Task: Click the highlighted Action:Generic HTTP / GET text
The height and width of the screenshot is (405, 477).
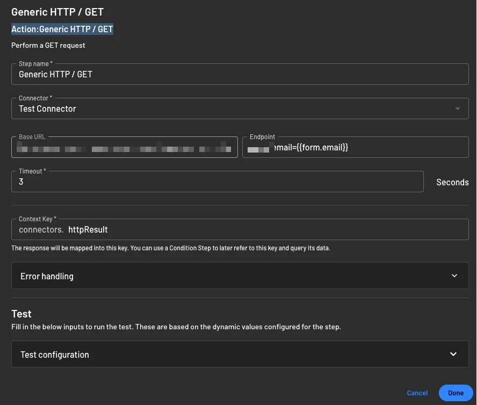Action: tap(62, 29)
